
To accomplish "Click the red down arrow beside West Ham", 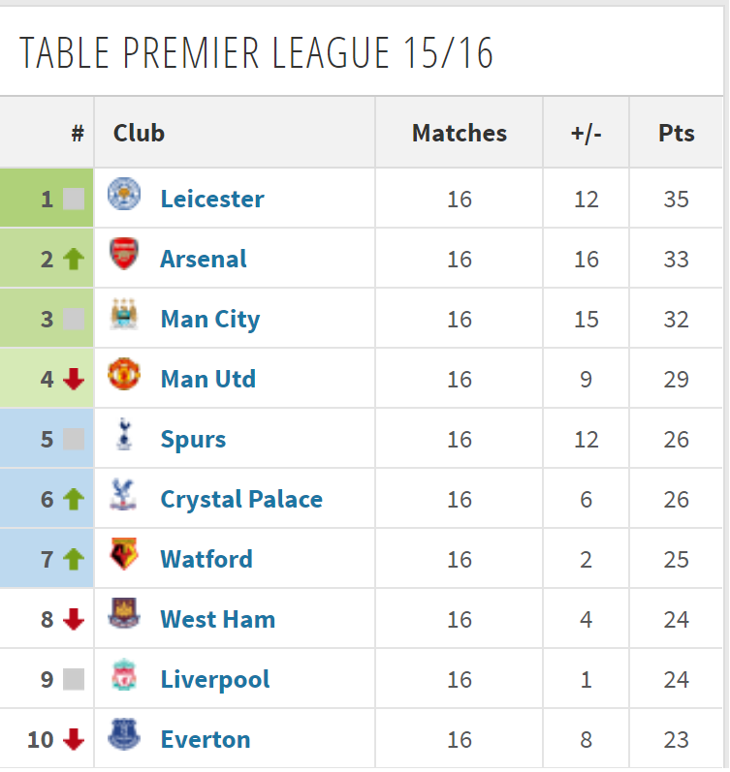I will click(74, 619).
